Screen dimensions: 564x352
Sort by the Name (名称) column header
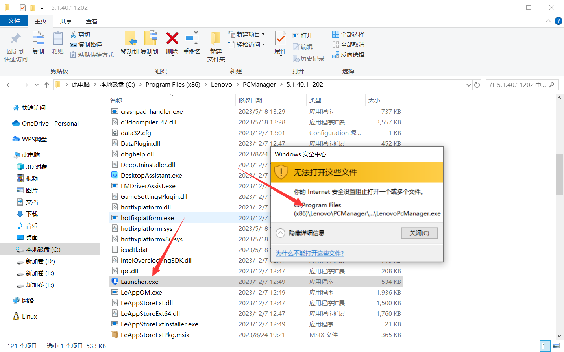(116, 100)
